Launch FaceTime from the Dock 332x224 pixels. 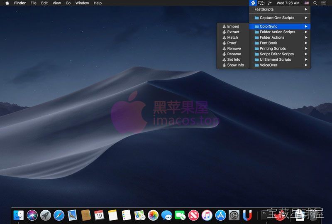[180, 215]
